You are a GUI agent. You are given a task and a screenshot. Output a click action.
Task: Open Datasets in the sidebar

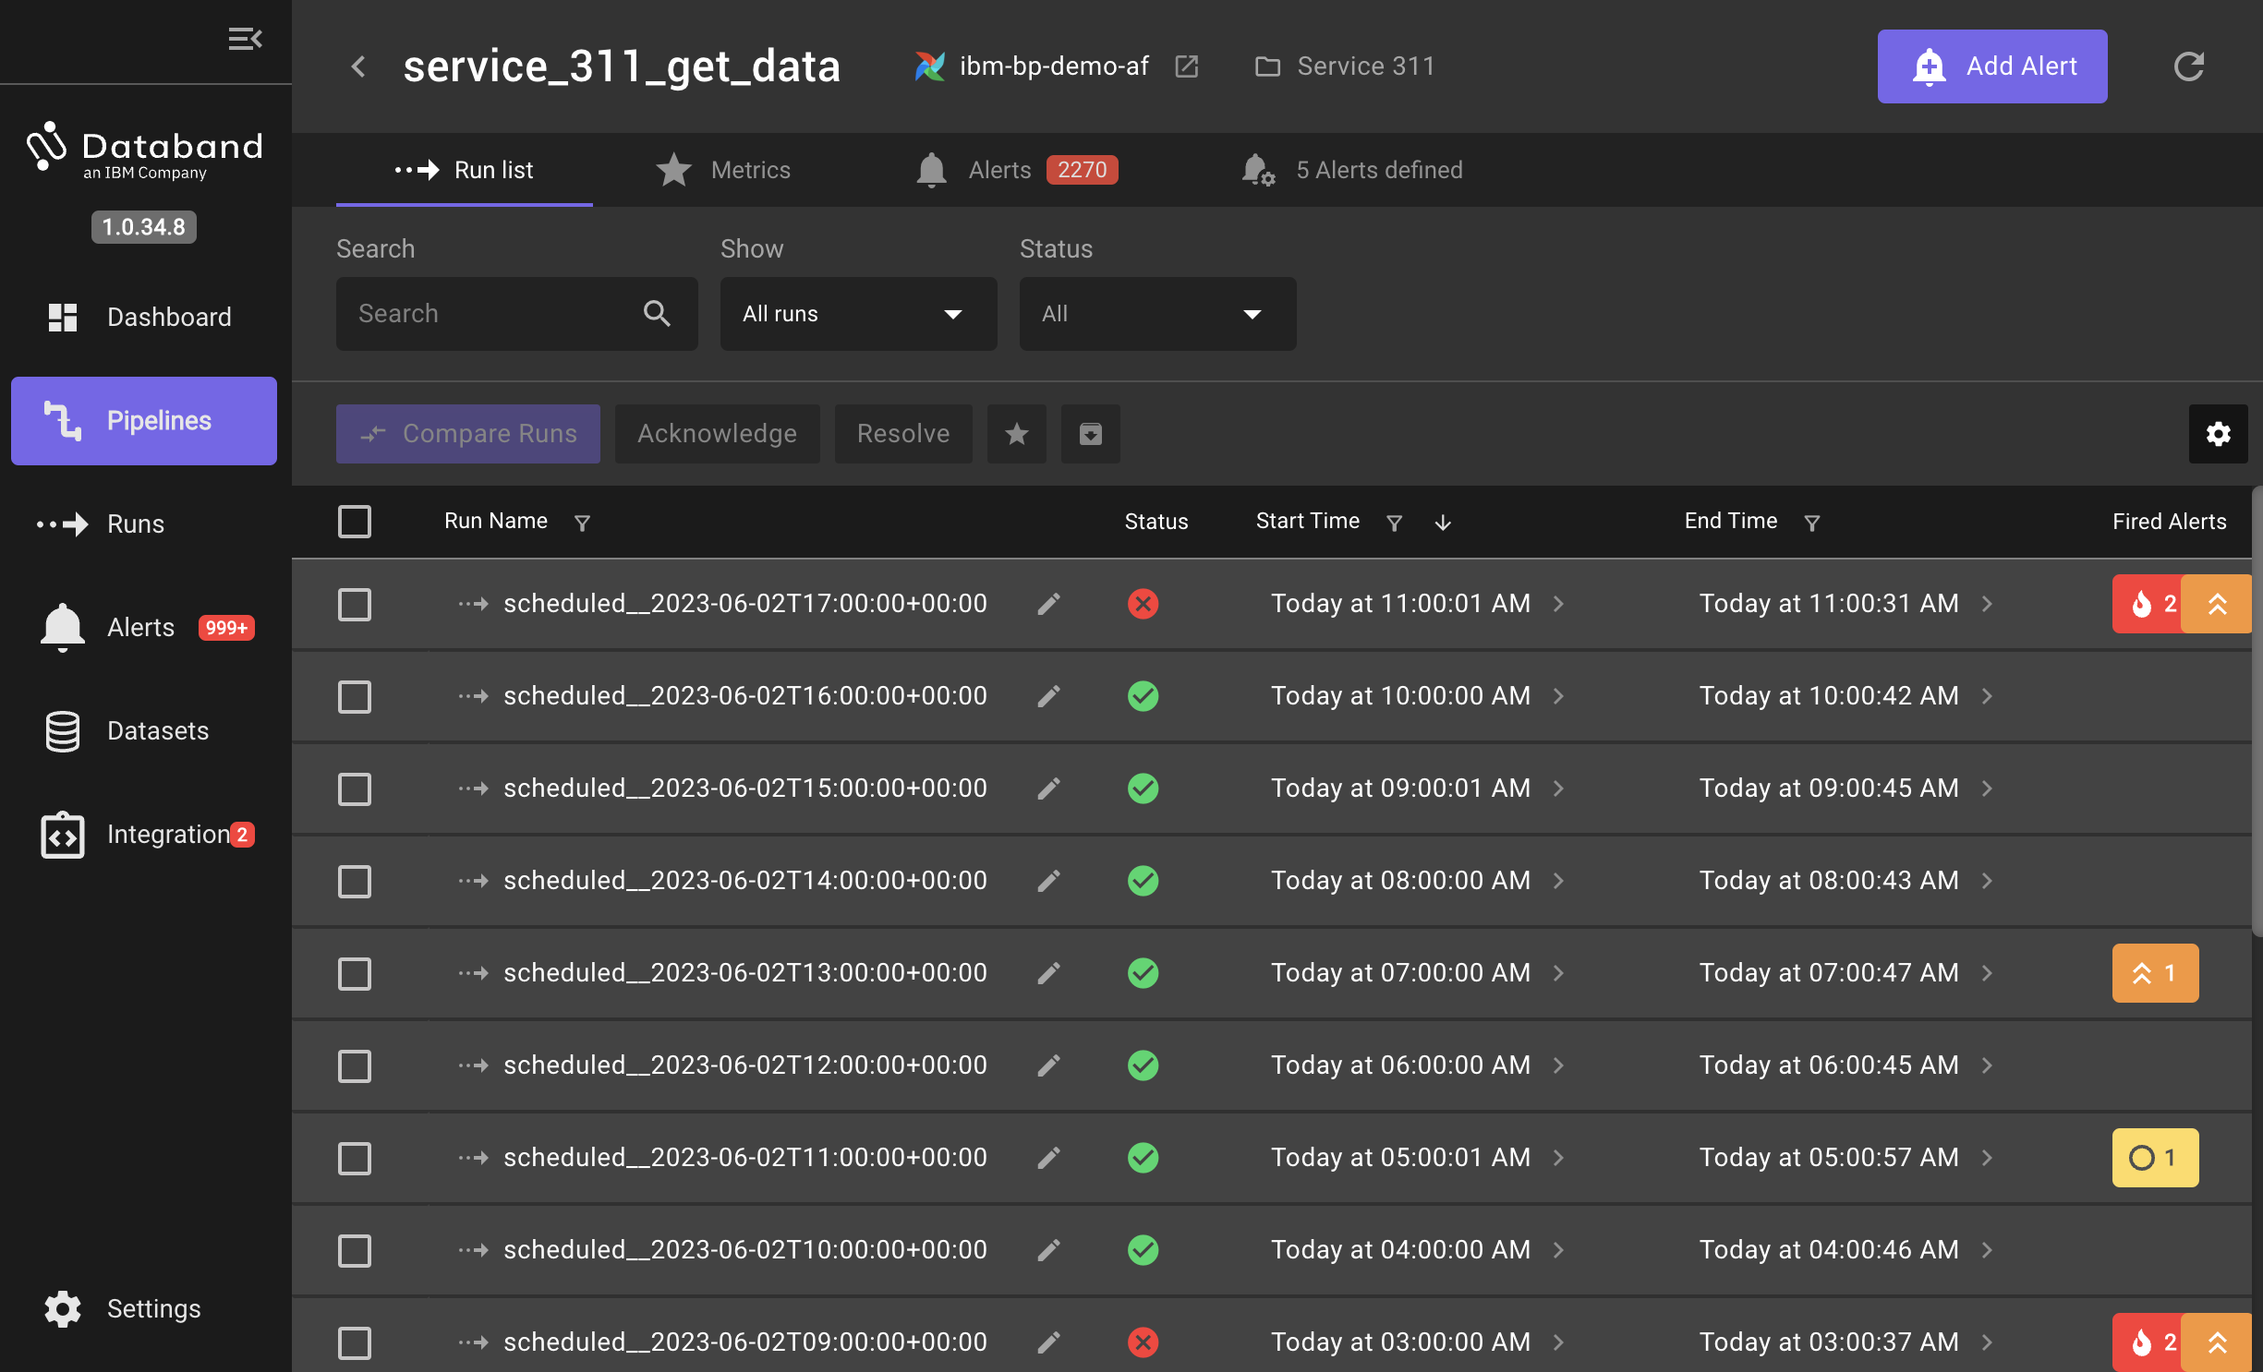(157, 731)
